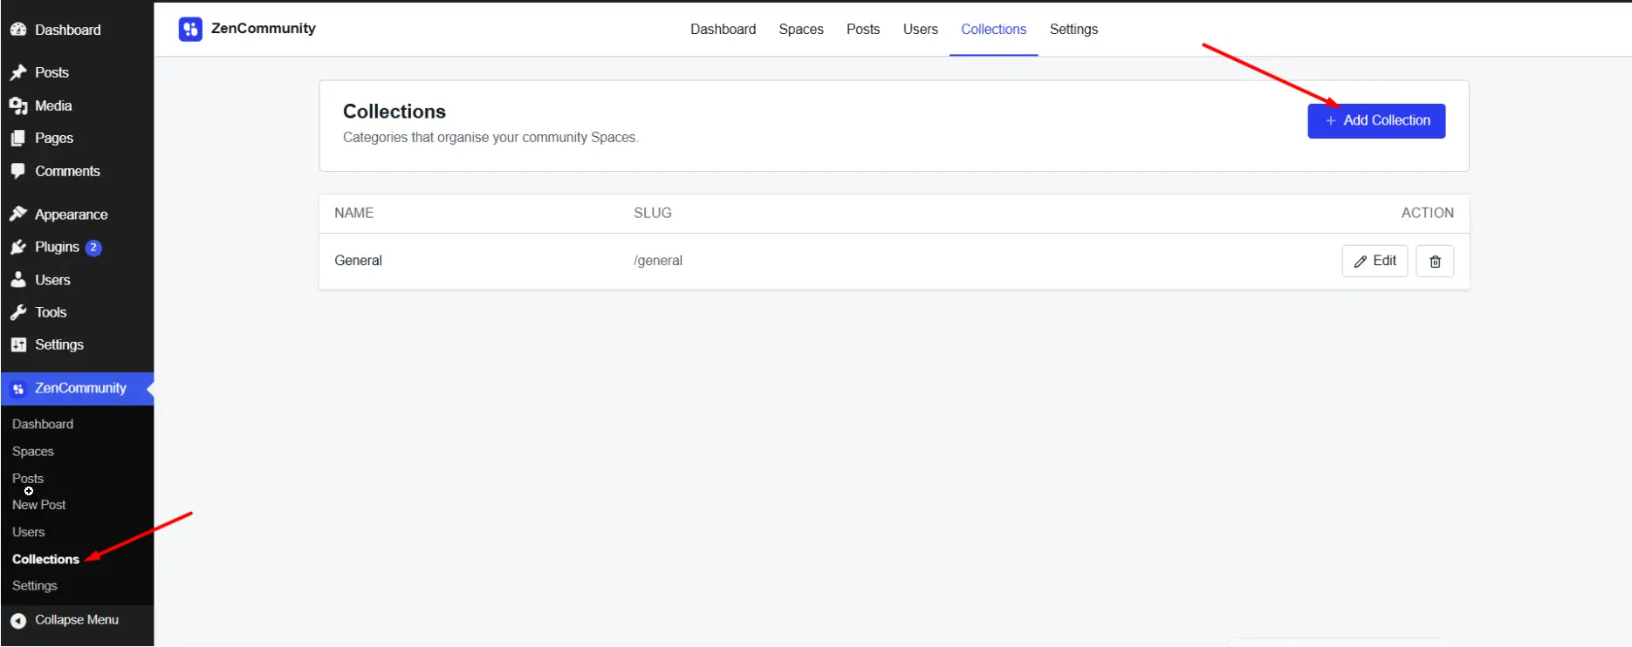The width and height of the screenshot is (1632, 647).
Task: Click the WordPress Settings sliders icon
Action: [x=18, y=345]
